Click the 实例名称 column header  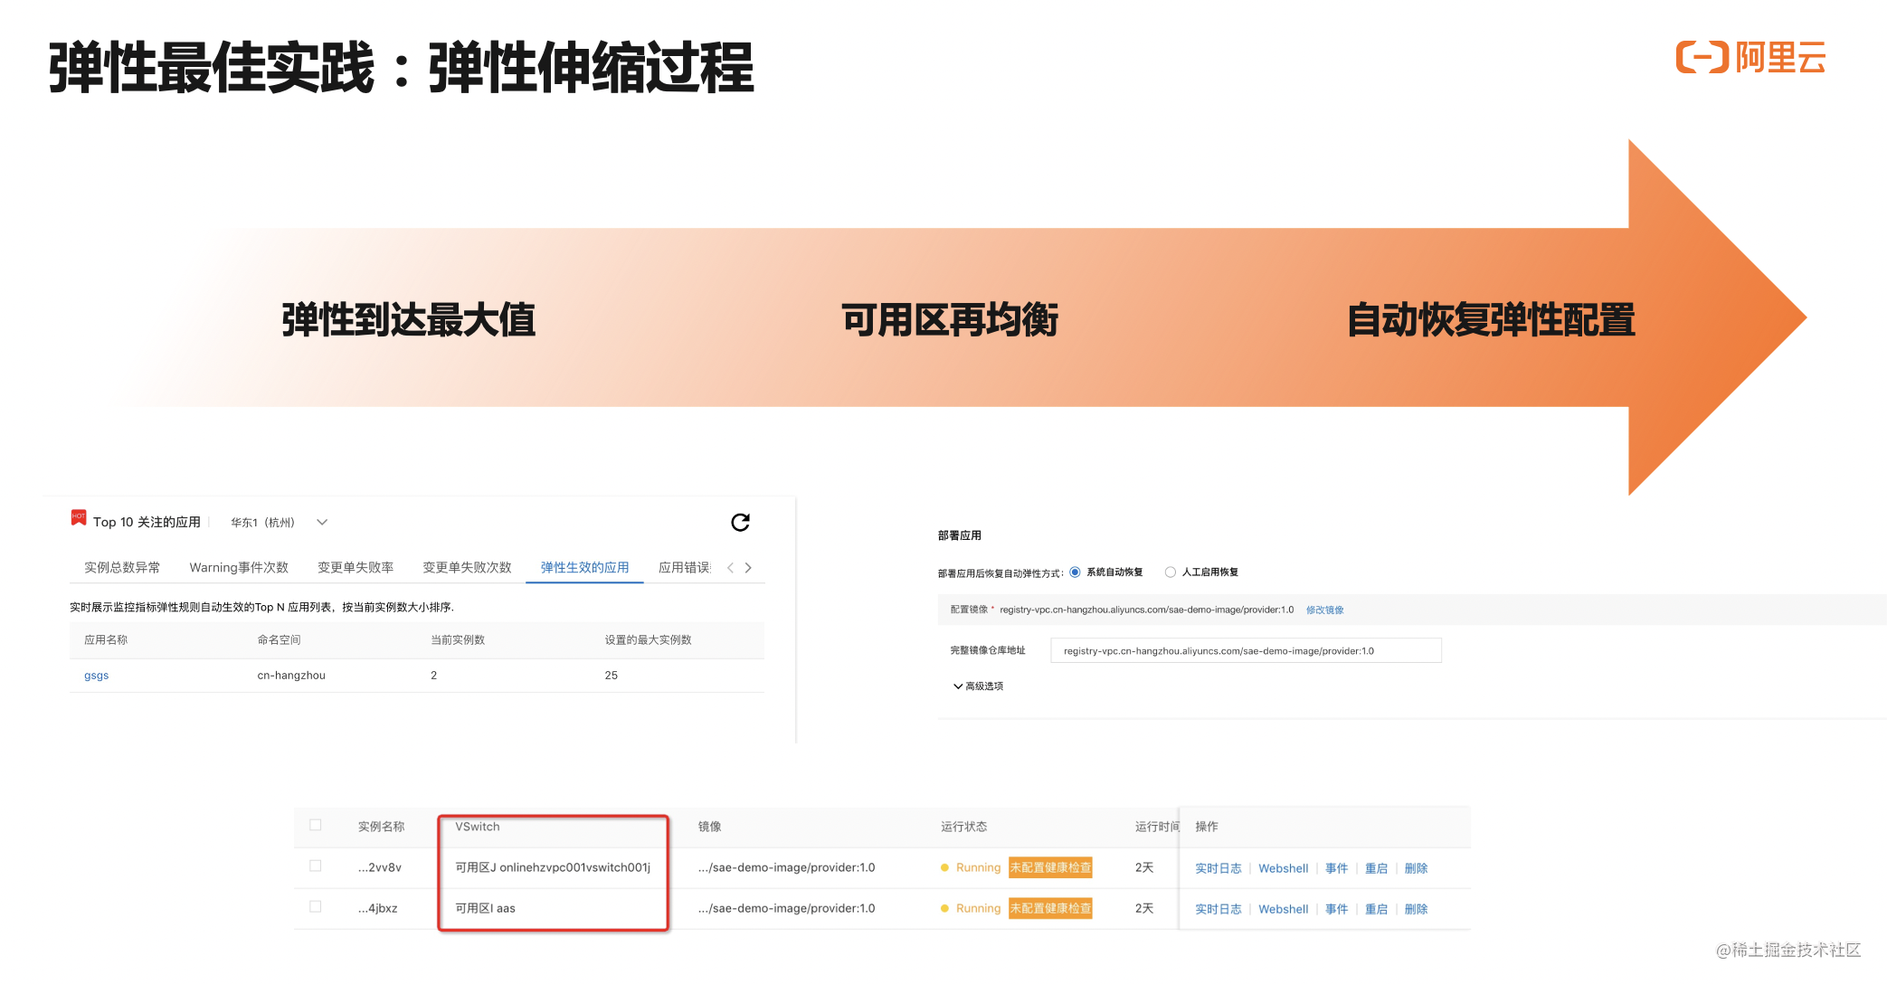(x=381, y=827)
